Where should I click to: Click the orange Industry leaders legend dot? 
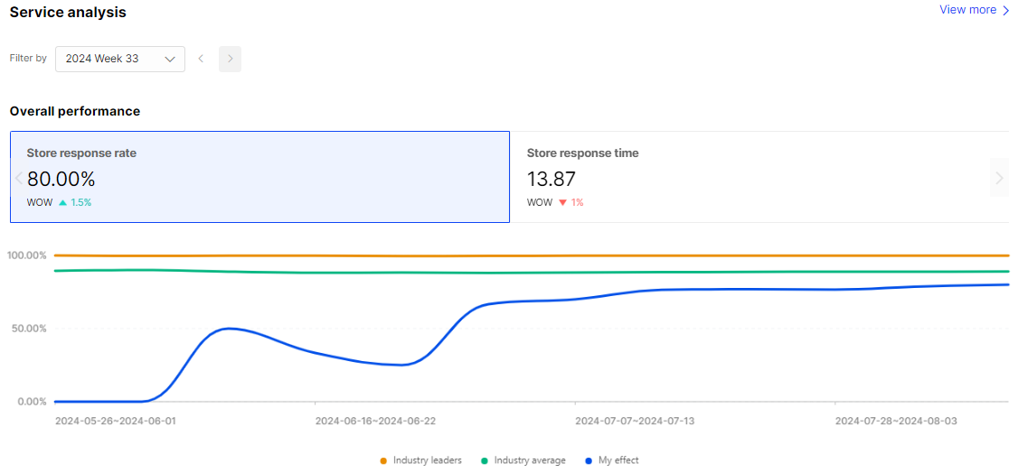tap(383, 460)
